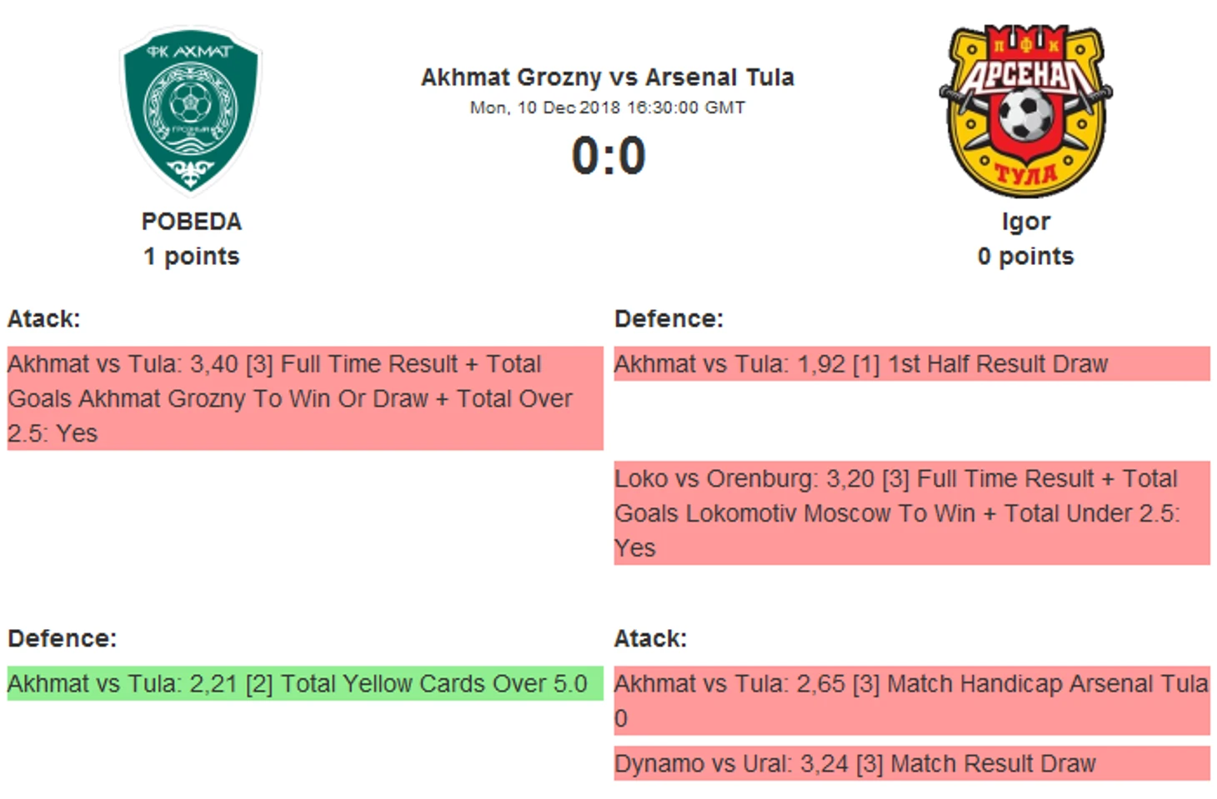
Task: Click POBEDA's 1 points label
Action: [192, 257]
